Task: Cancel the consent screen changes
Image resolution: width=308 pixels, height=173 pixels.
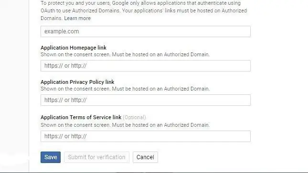Action: (145, 157)
